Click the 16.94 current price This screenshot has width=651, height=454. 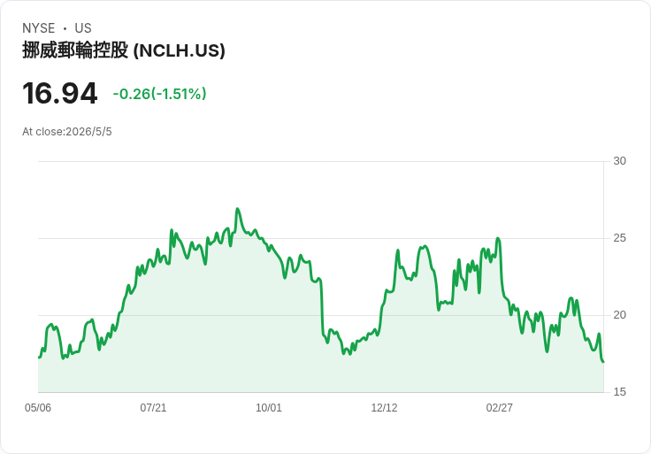60,93
